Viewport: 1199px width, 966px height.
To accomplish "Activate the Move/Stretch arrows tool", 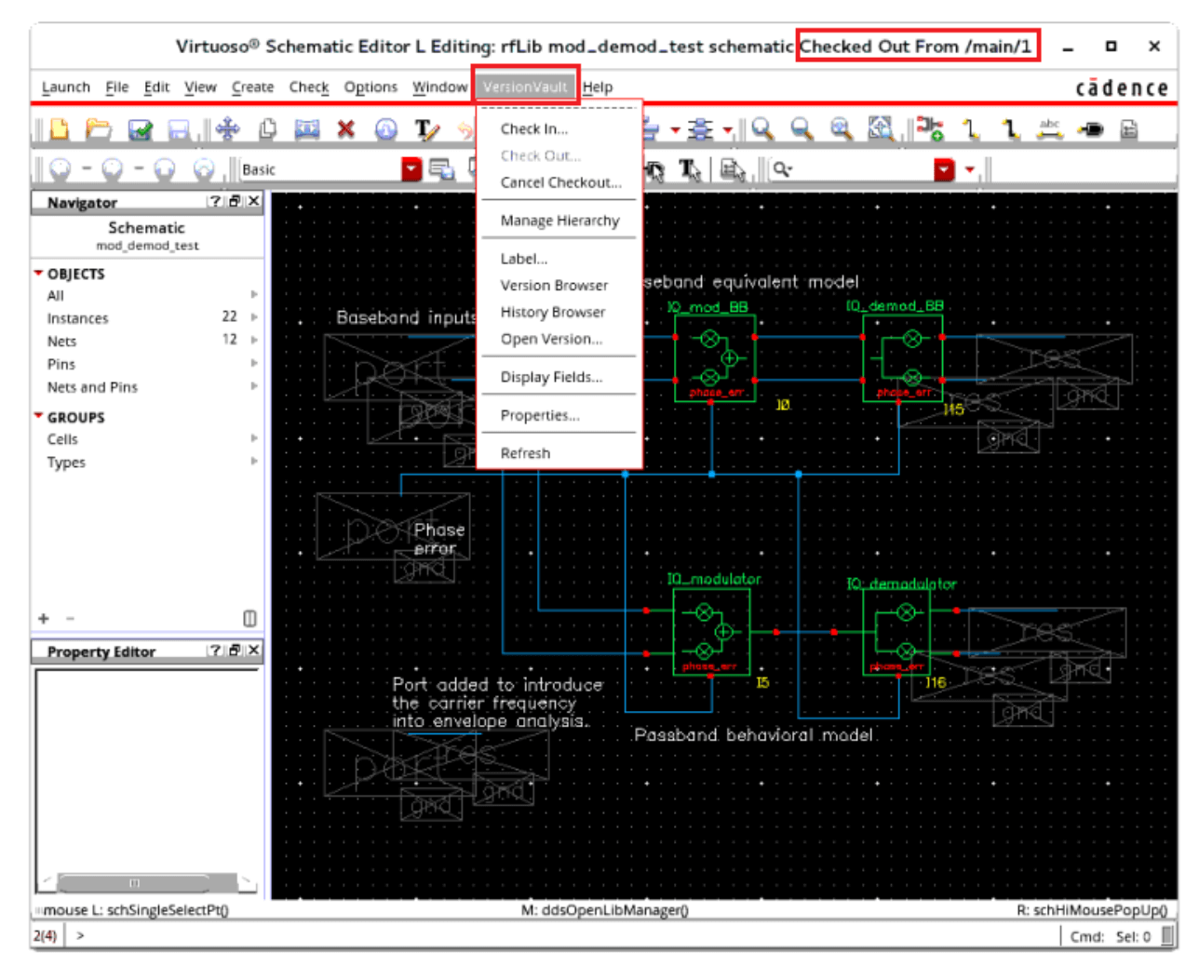I will 228,129.
